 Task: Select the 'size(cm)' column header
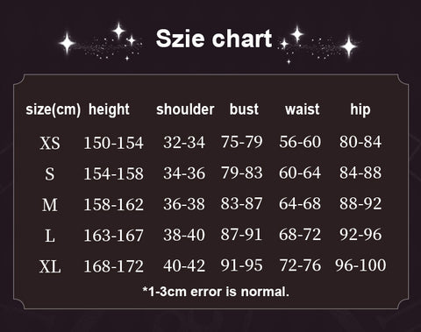(54, 109)
